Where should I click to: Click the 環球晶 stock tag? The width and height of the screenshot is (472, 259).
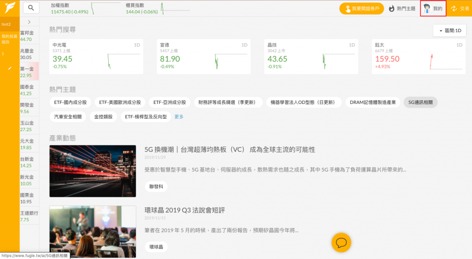pyautogui.click(x=156, y=247)
